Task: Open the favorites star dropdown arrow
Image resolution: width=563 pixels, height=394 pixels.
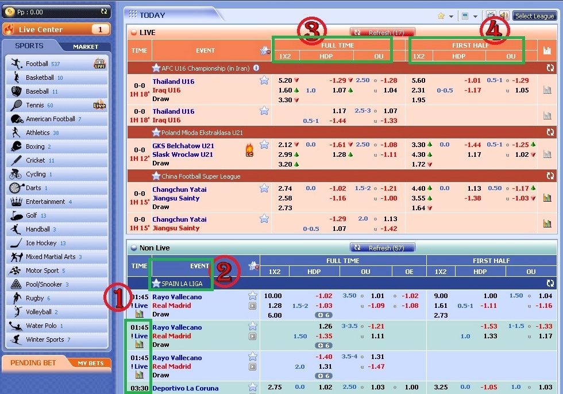Action: 451,16
